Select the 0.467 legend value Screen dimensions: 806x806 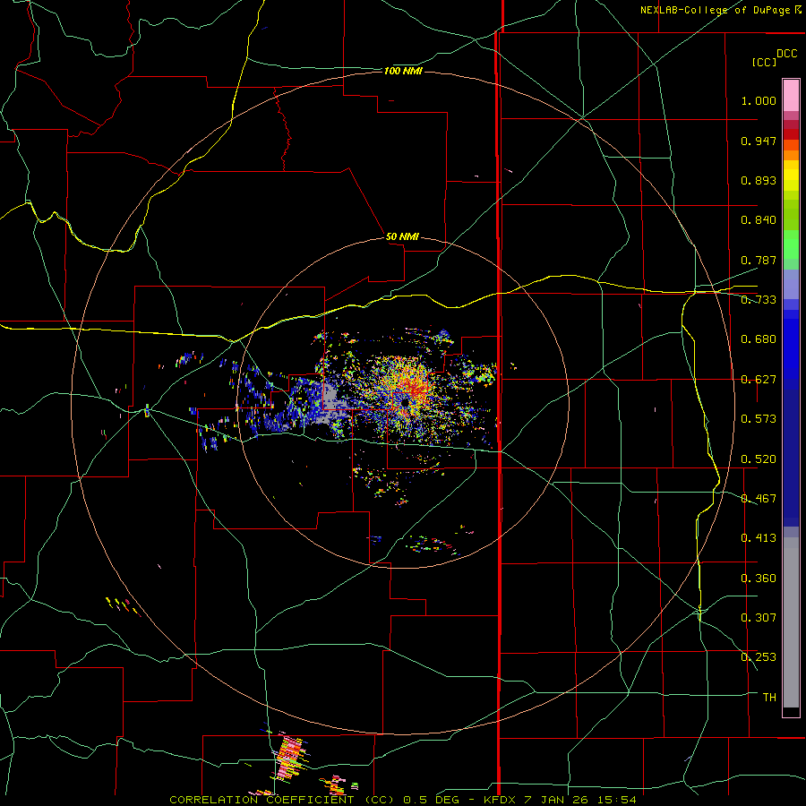pyautogui.click(x=759, y=499)
